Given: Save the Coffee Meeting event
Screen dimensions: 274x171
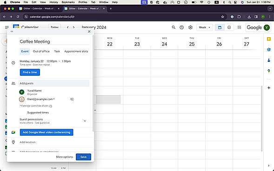Looking at the screenshot, I should point(83,157).
